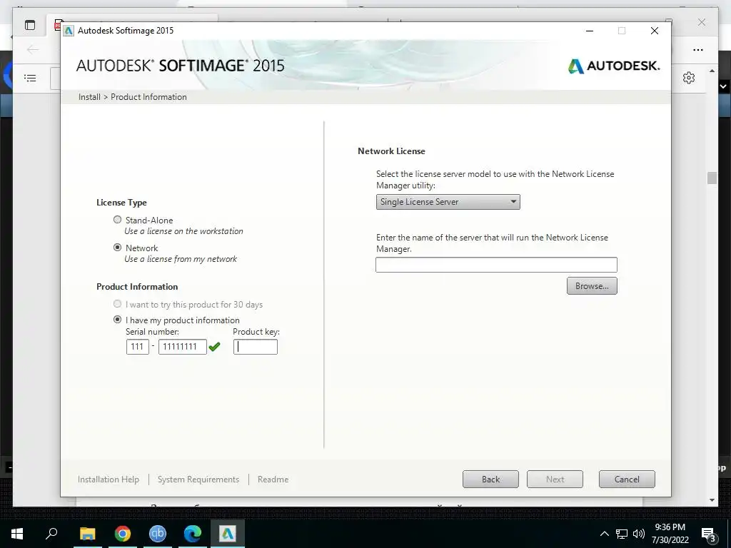Click the green serial number checkmark
This screenshot has width=731, height=548.
214,347
